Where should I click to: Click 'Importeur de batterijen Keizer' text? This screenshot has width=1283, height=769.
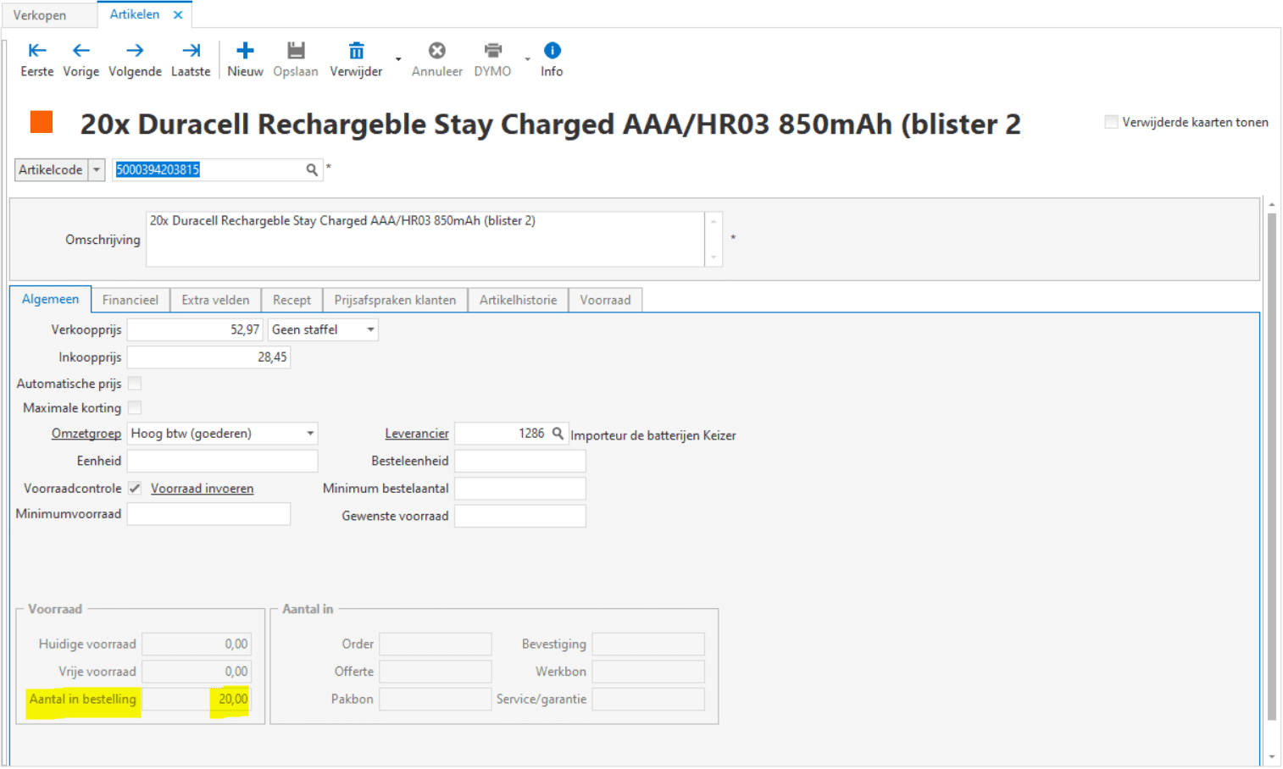click(x=653, y=435)
